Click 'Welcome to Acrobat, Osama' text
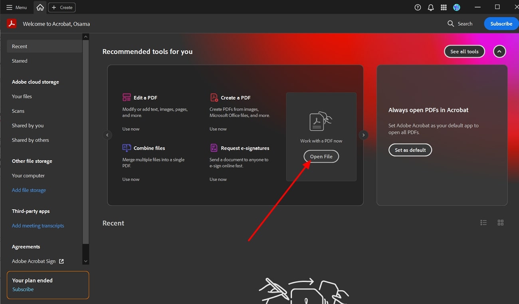519x304 pixels. tap(56, 24)
